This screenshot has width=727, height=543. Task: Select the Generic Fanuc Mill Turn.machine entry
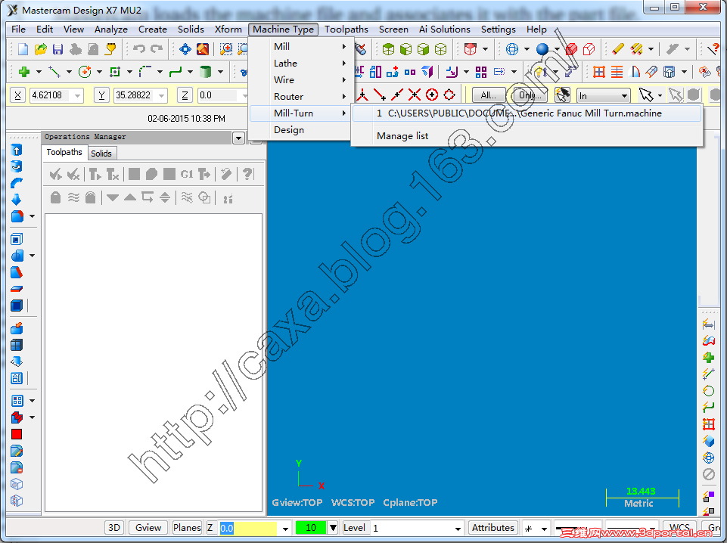click(x=527, y=113)
